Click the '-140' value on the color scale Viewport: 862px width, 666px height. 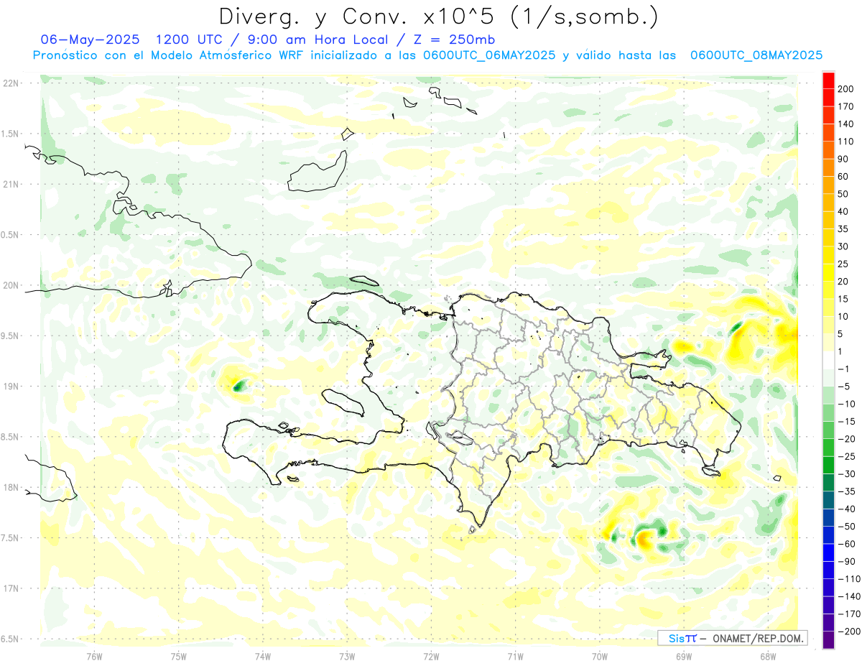848,596
